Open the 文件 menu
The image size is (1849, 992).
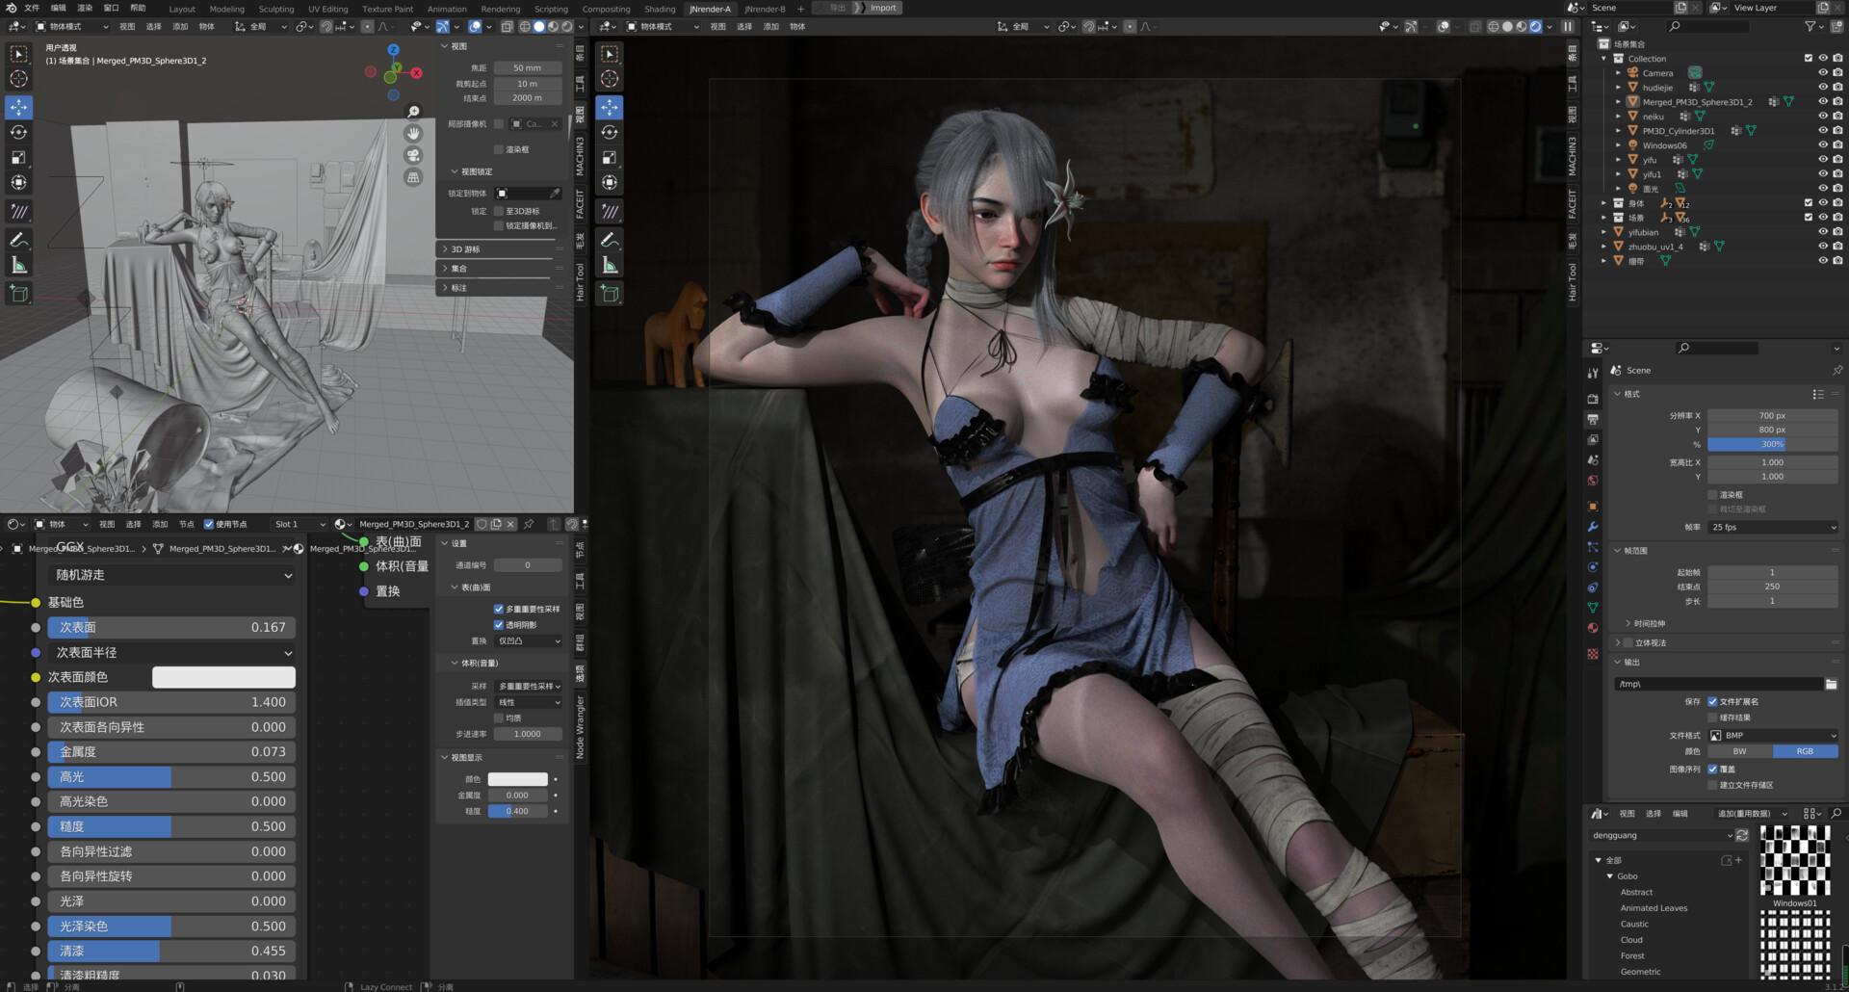click(x=32, y=8)
